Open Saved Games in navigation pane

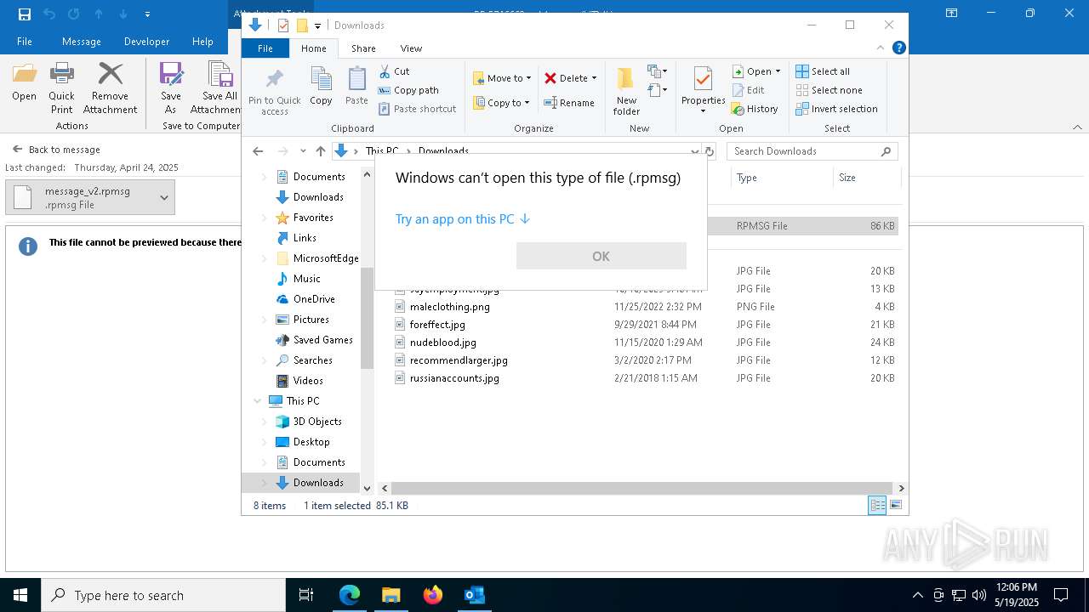tap(322, 340)
